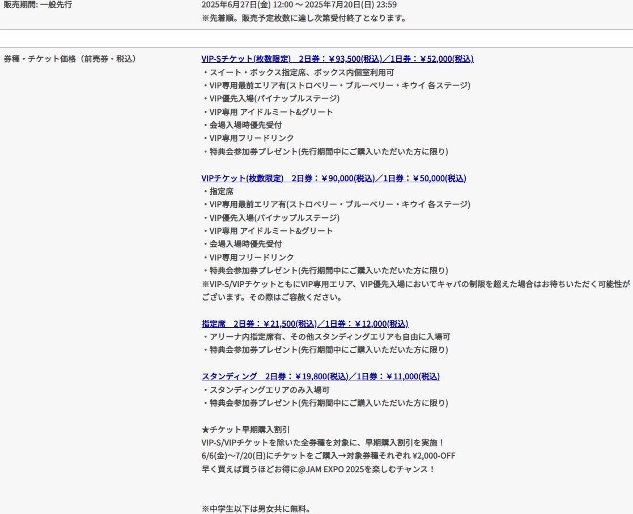Click 'VIP専用フリードリンク' under VIP-Sチケット
The width and height of the screenshot is (633, 514).
click(248, 138)
